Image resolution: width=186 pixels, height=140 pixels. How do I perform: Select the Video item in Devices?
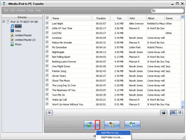18,31
